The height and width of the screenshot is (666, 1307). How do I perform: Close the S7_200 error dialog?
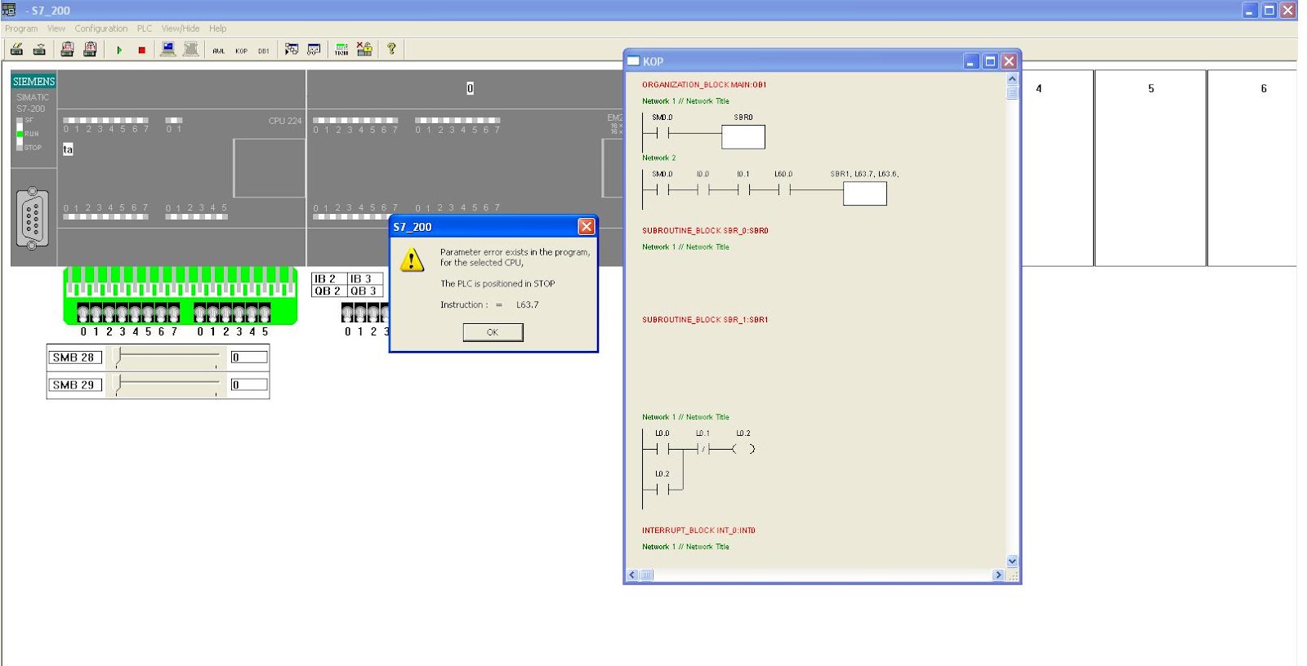point(587,227)
